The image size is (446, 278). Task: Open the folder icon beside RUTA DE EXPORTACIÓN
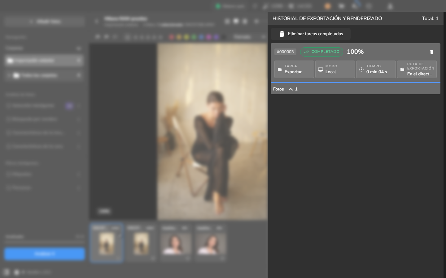point(402,69)
